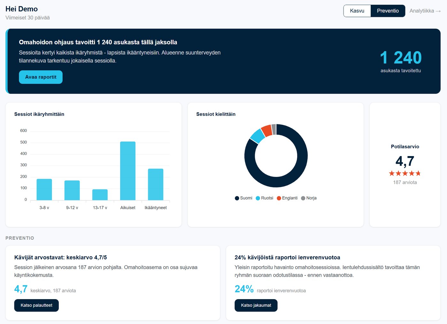Click the Englanti legend color dot
The width and height of the screenshot is (447, 324).
click(x=279, y=198)
